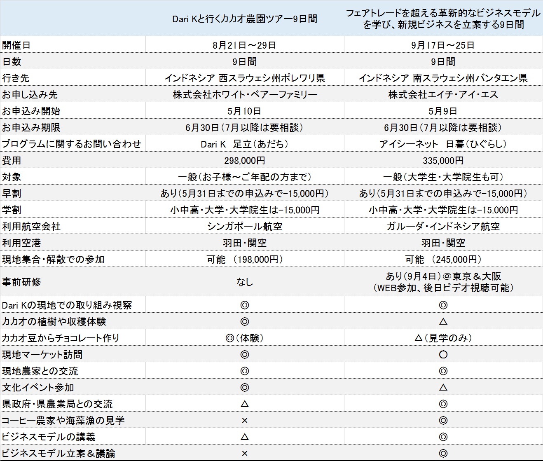Click header 'Dari Kと行くカカオ農園ツアー9日間'
543x461 pixels.
pos(245,19)
